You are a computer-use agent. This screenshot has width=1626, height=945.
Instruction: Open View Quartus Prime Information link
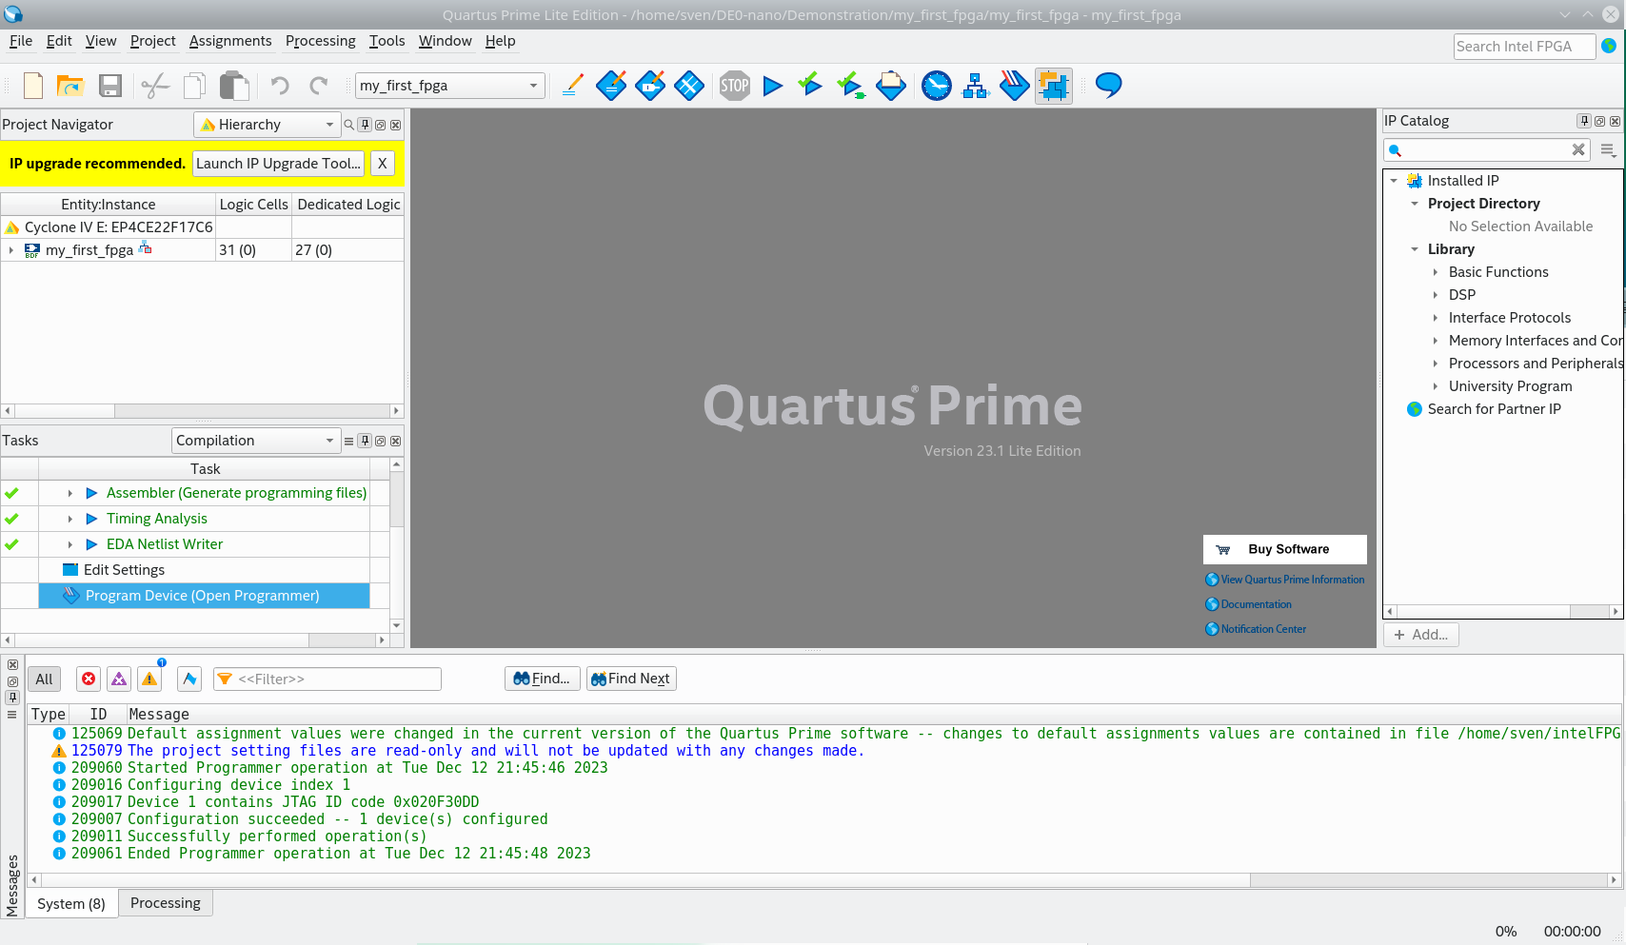(1293, 580)
